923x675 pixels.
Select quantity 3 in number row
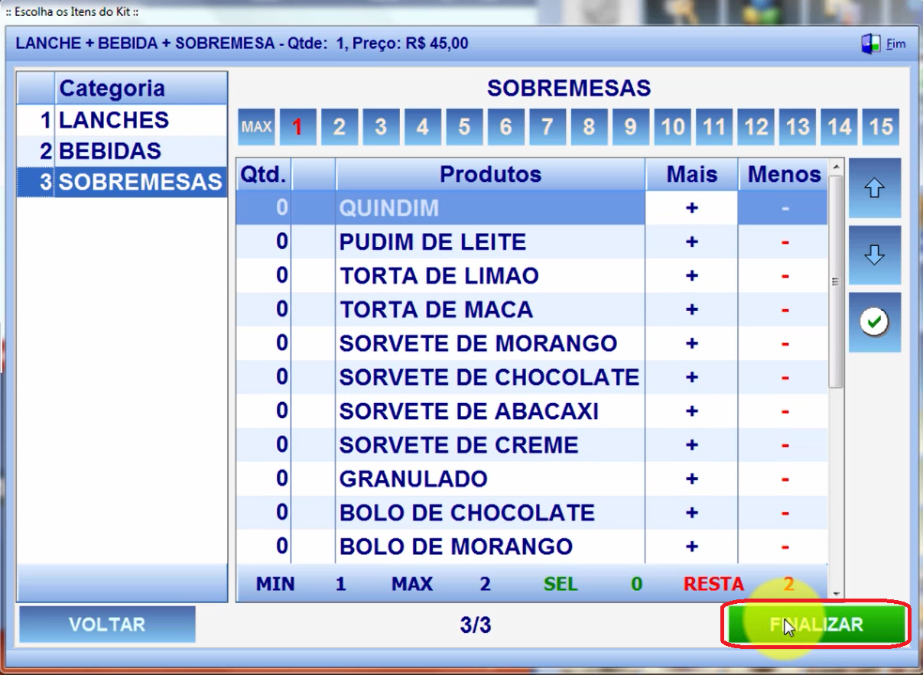381,127
